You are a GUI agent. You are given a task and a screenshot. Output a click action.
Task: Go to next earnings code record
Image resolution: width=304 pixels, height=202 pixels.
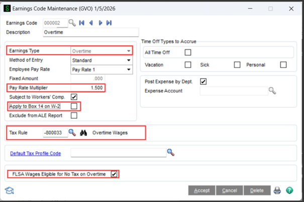pos(100,23)
